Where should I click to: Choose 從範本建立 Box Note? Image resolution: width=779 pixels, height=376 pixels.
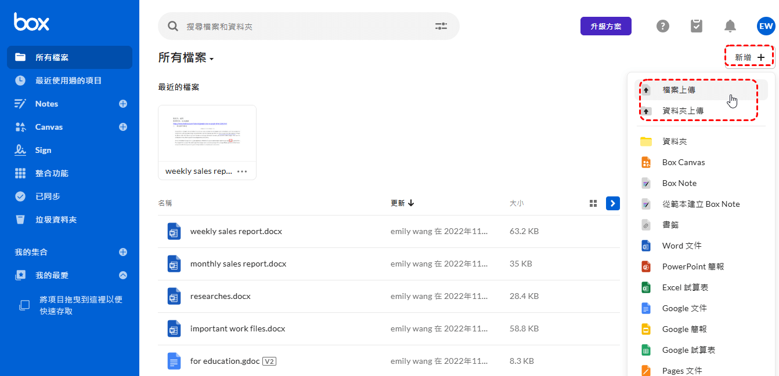click(701, 204)
